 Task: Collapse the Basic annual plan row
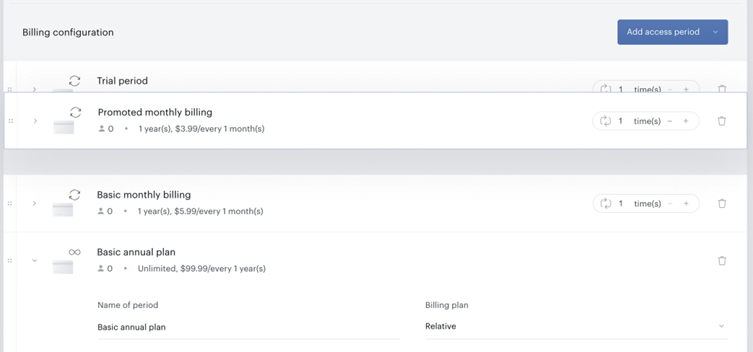pos(35,261)
